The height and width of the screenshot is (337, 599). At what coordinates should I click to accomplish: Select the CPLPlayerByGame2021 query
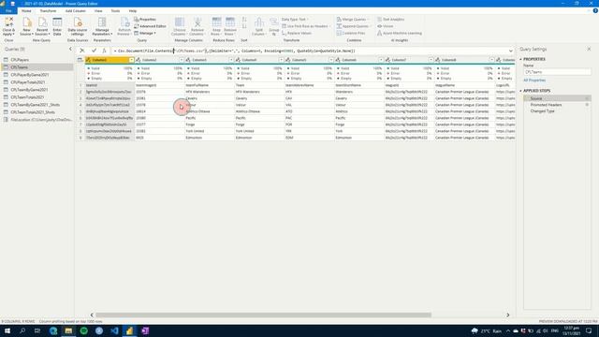pyautogui.click(x=29, y=75)
